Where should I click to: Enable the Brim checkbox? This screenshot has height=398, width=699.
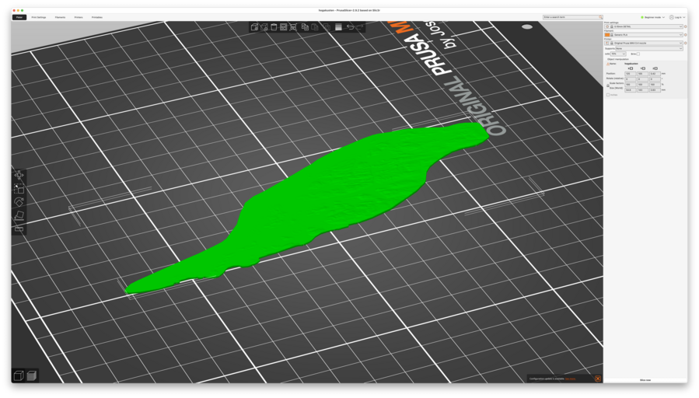[x=638, y=54]
